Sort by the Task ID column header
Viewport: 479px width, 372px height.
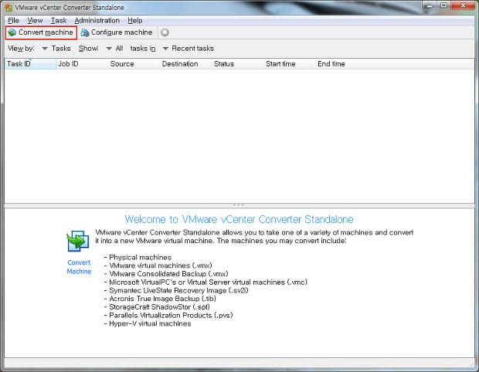click(30, 64)
